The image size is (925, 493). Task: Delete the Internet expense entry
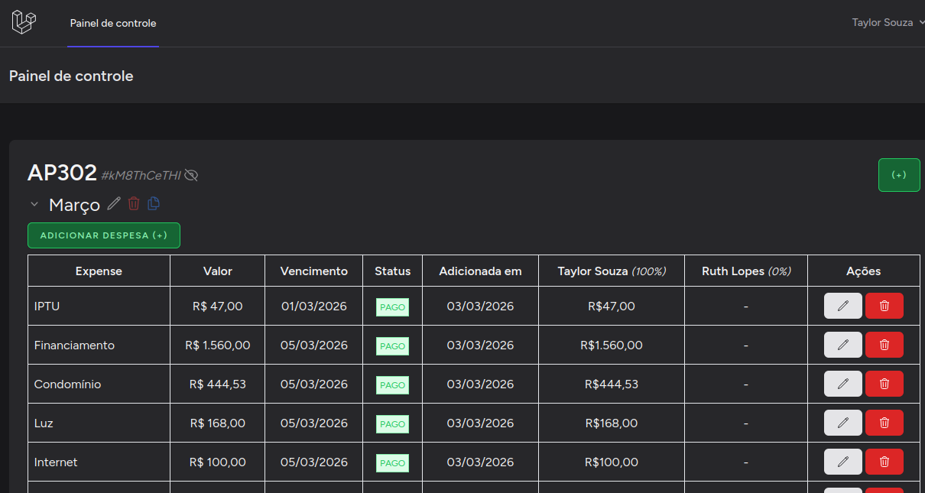(x=884, y=462)
